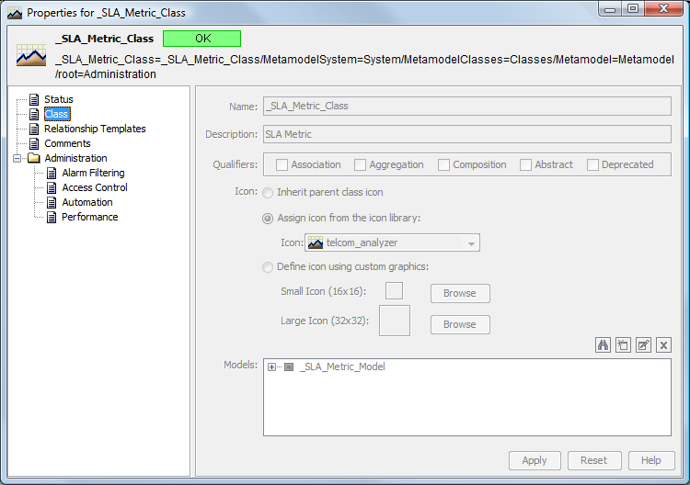Click the Reset button
Viewport: 690px width, 485px height.
(x=594, y=460)
